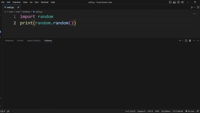Viewport: 200px width, 113px height.
Task: Click line number 1 in gutter
Action: 15,17
